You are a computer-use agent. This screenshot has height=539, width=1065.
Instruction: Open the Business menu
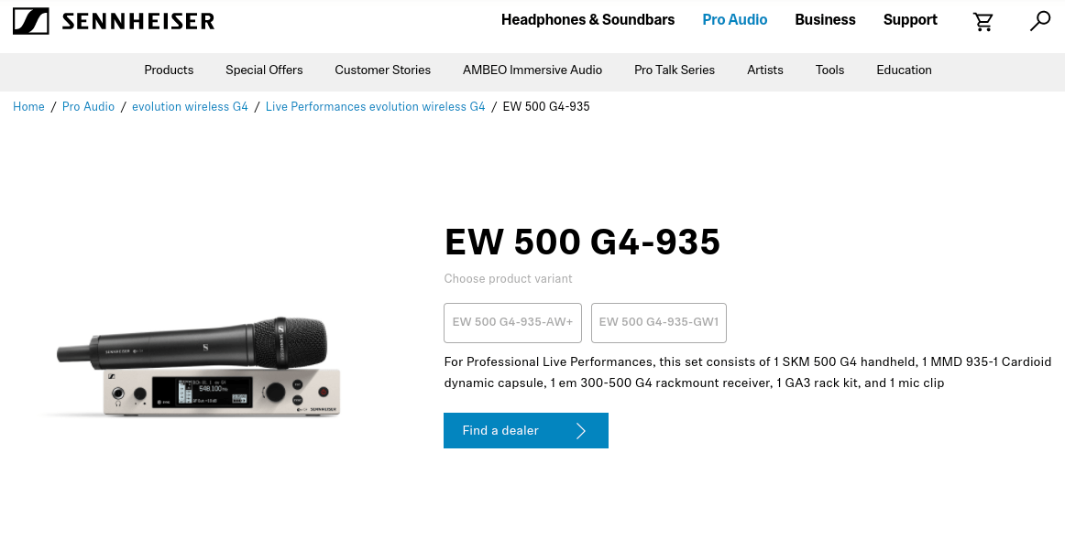pos(825,19)
